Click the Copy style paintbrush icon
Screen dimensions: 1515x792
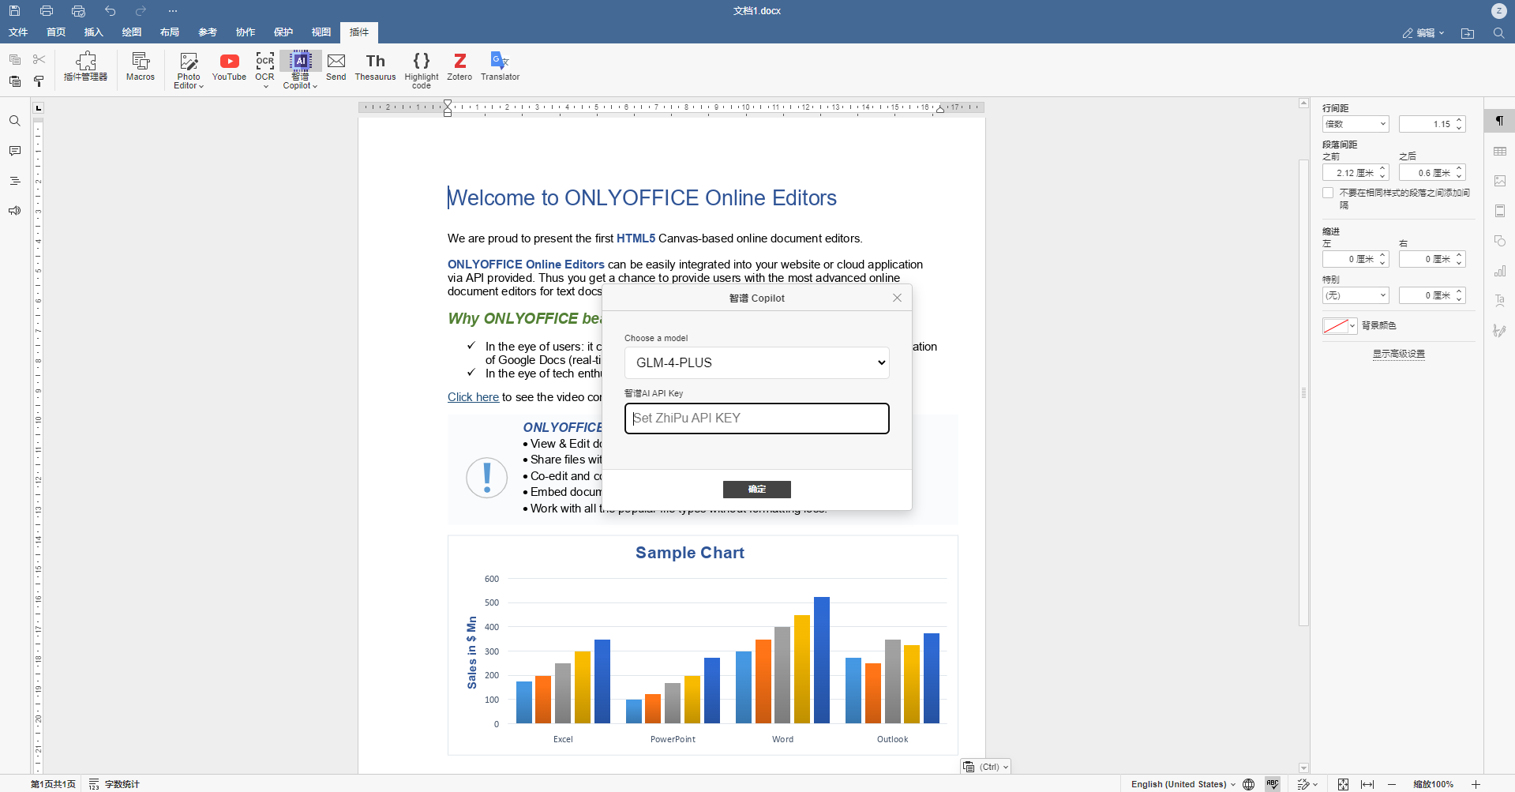pos(39,81)
